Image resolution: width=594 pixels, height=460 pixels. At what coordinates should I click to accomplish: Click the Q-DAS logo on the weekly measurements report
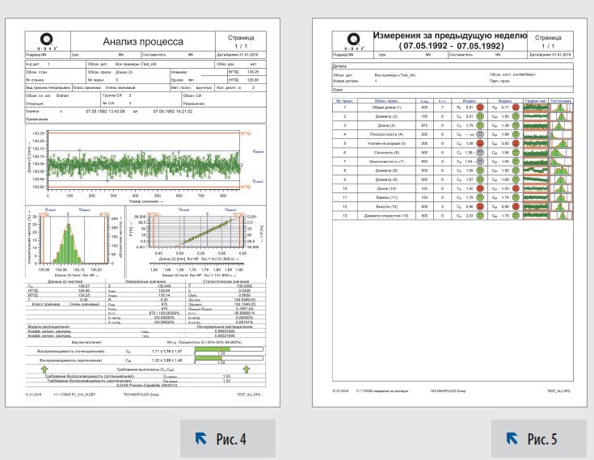[352, 39]
